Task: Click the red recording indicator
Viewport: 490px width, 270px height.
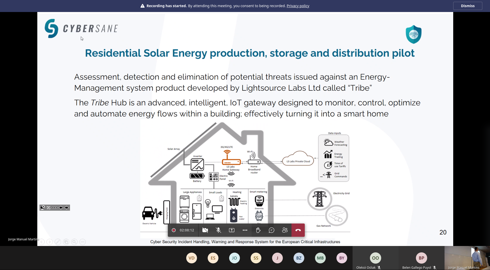Action: tap(174, 230)
